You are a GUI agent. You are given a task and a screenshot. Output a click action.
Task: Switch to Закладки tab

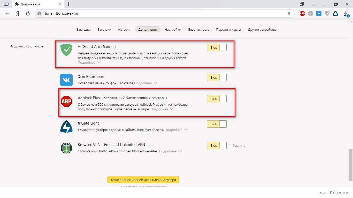click(83, 29)
